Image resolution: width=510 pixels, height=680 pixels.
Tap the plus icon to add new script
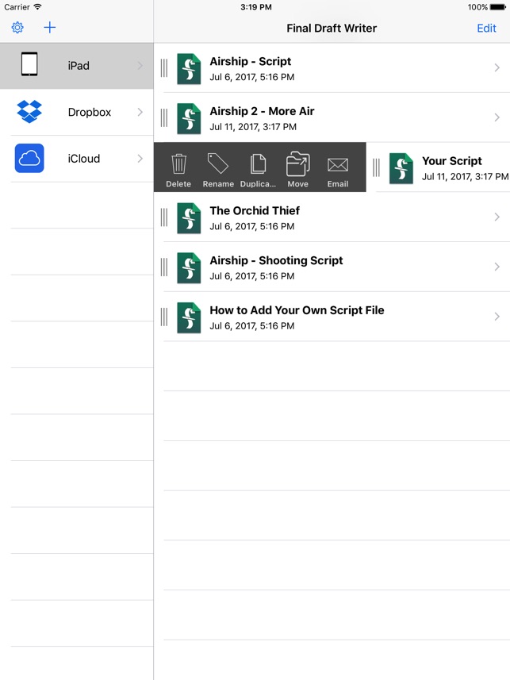[x=50, y=28]
